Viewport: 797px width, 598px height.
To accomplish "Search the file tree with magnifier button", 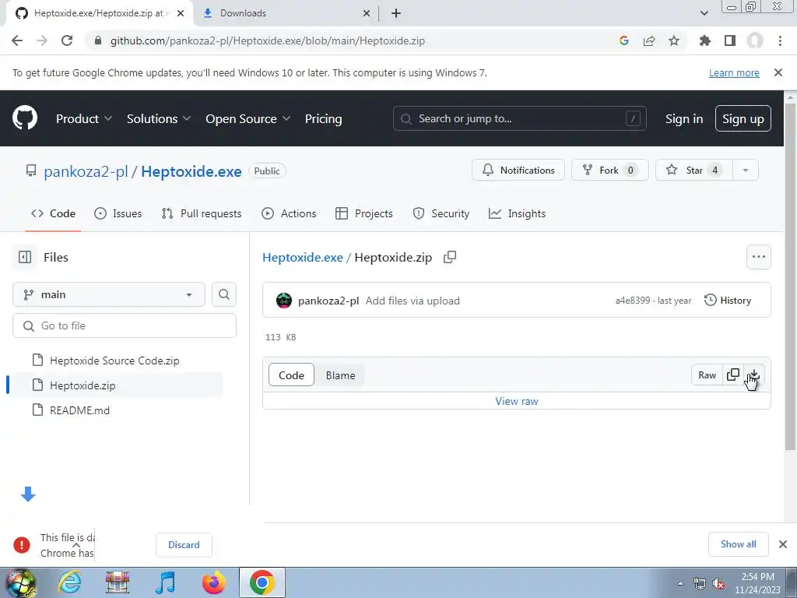I will pos(224,294).
